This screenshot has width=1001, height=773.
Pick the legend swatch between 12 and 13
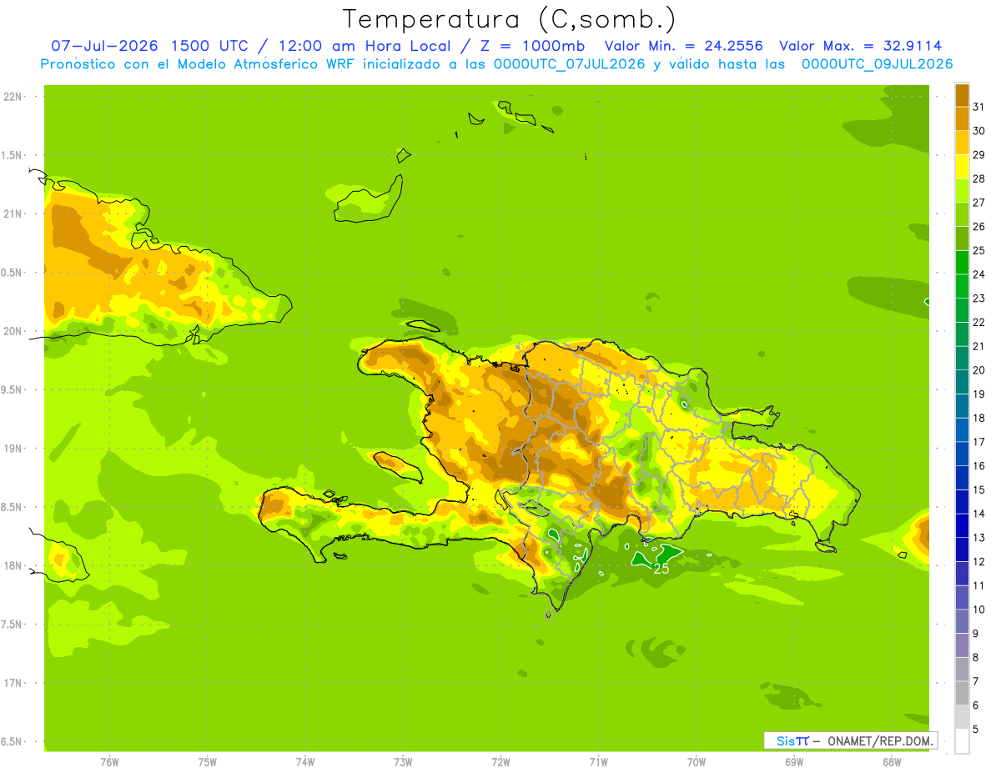click(x=962, y=550)
